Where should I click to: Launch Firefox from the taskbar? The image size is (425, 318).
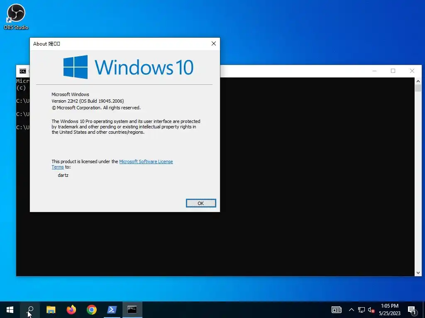71,310
